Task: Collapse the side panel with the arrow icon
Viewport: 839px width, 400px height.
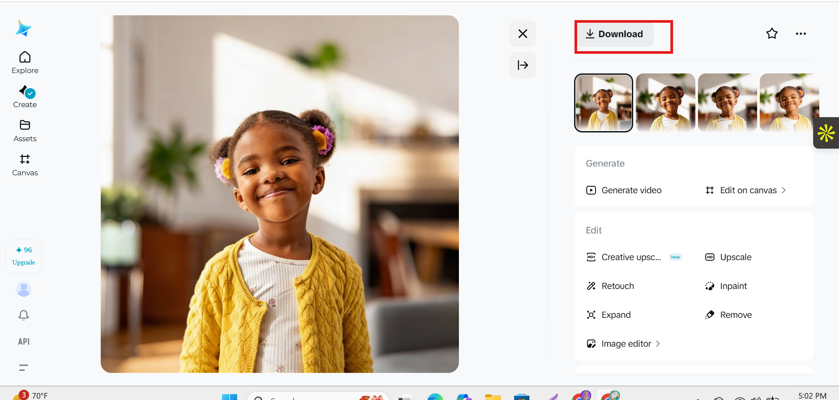Action: click(523, 65)
